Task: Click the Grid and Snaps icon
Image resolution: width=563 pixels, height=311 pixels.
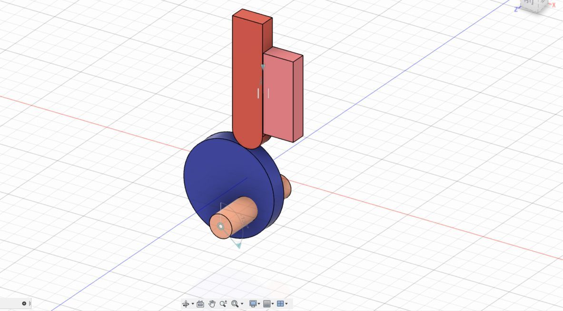Action: [x=267, y=304]
